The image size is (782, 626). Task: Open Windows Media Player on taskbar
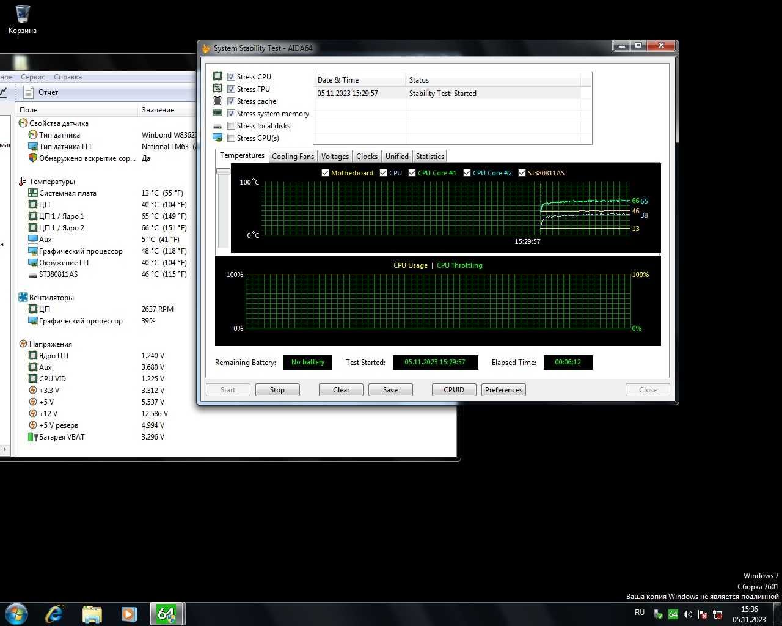click(x=129, y=614)
